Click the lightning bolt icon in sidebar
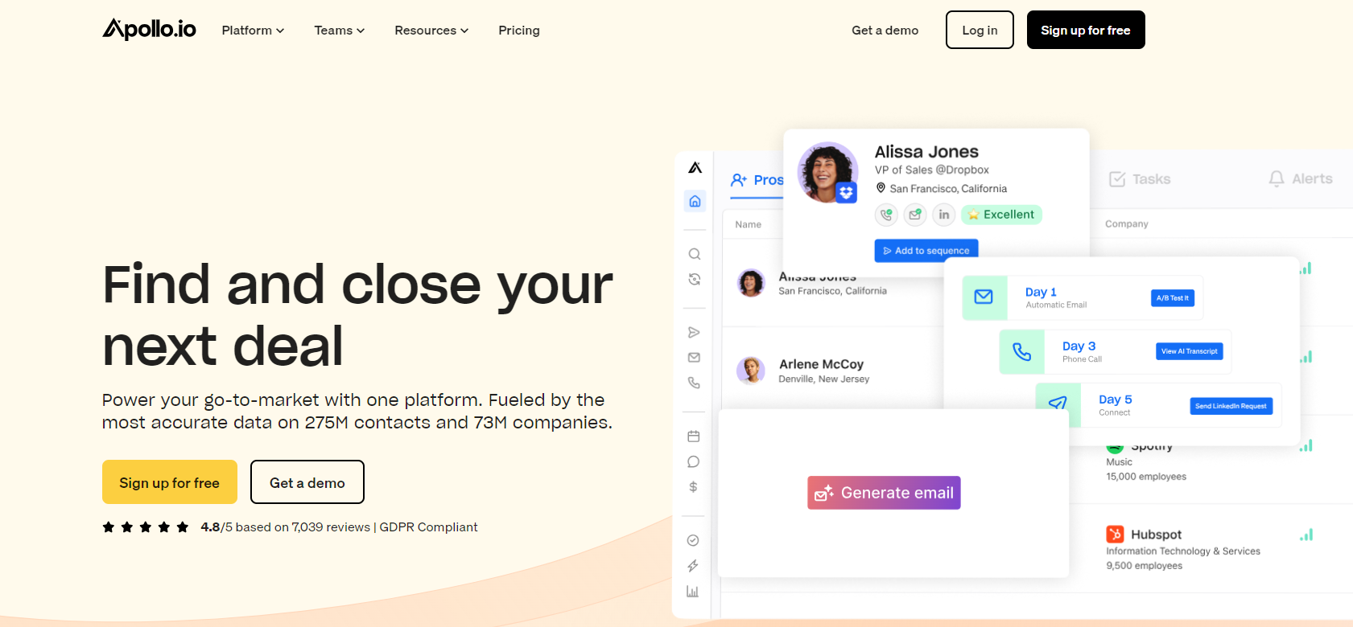 pos(692,566)
